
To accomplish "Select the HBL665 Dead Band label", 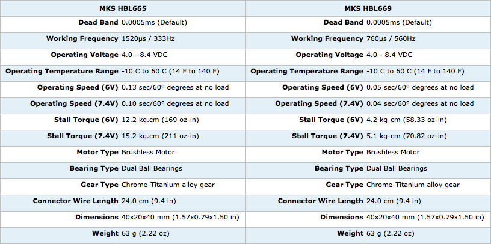I will click(x=98, y=22).
